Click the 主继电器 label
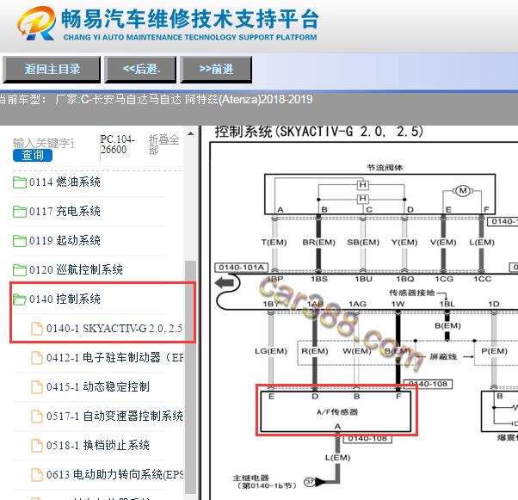The height and width of the screenshot is (500, 518). pyautogui.click(x=250, y=478)
